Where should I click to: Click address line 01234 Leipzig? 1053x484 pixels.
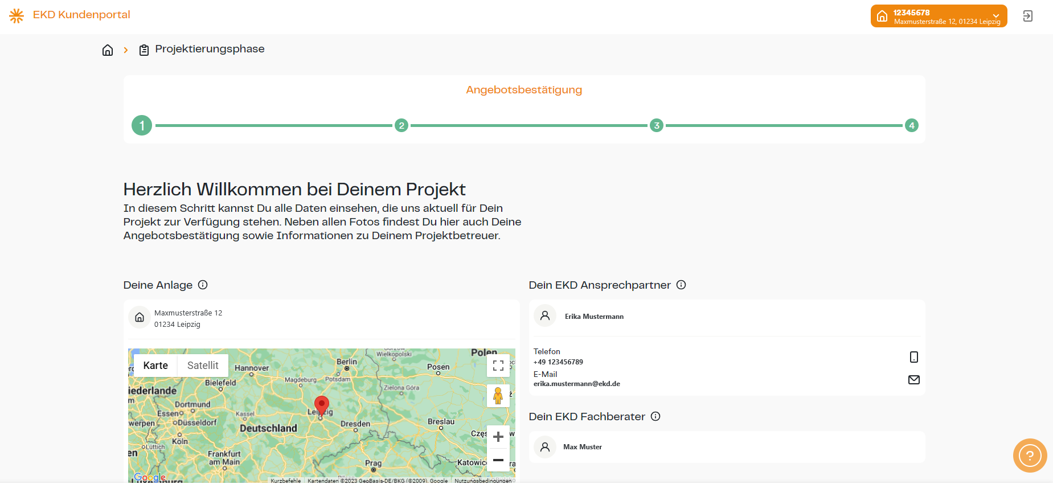click(177, 325)
